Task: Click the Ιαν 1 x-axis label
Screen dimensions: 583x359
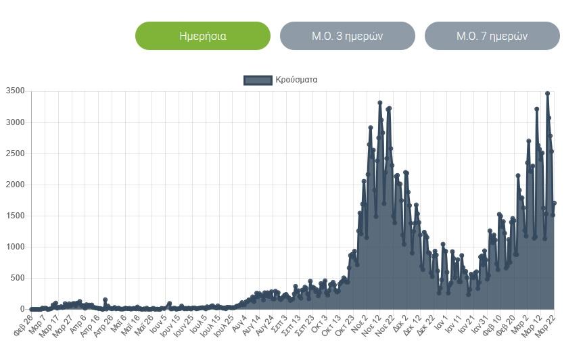Action: [x=442, y=322]
